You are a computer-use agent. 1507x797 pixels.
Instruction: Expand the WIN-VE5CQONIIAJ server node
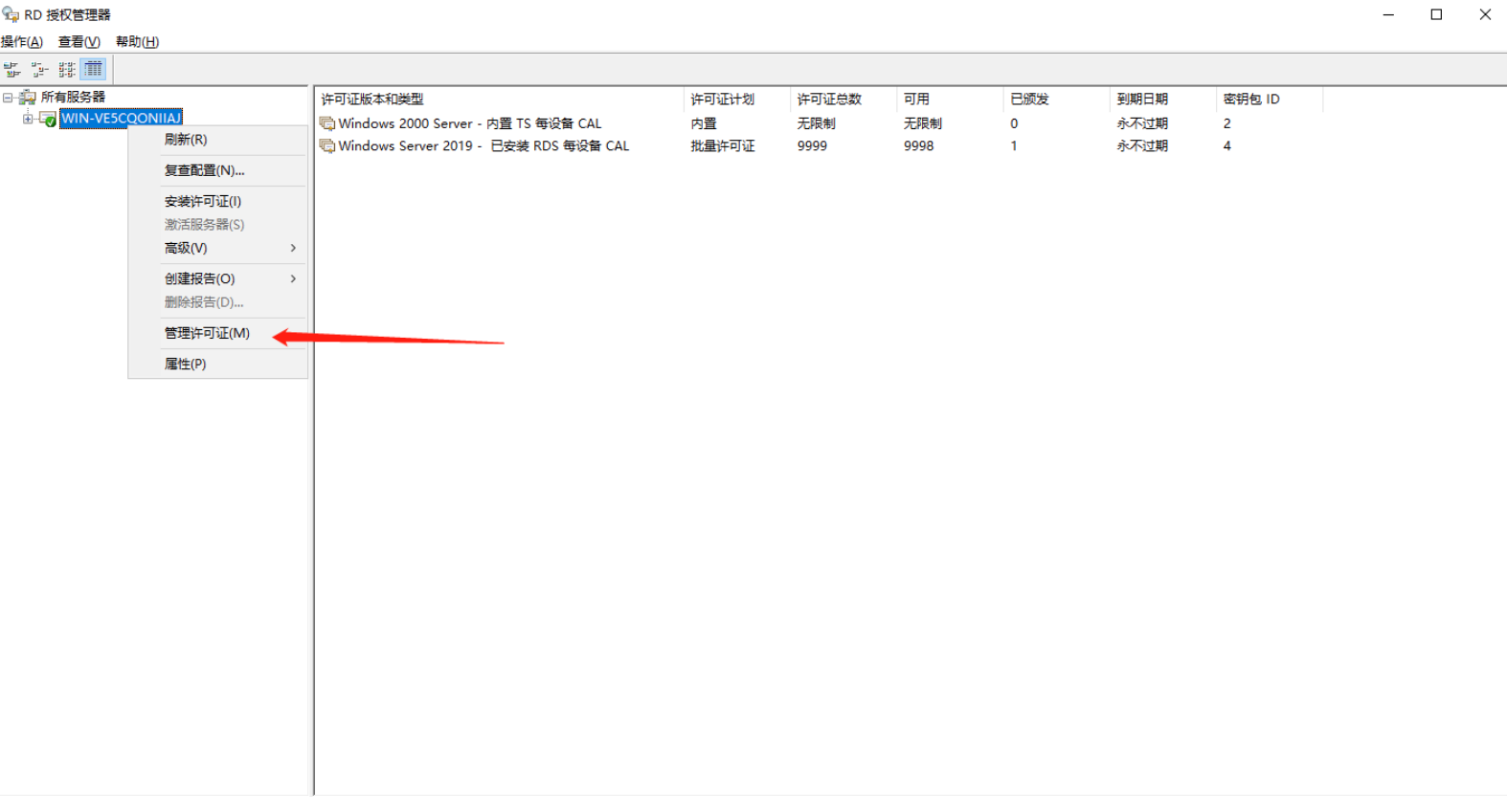tap(28, 119)
